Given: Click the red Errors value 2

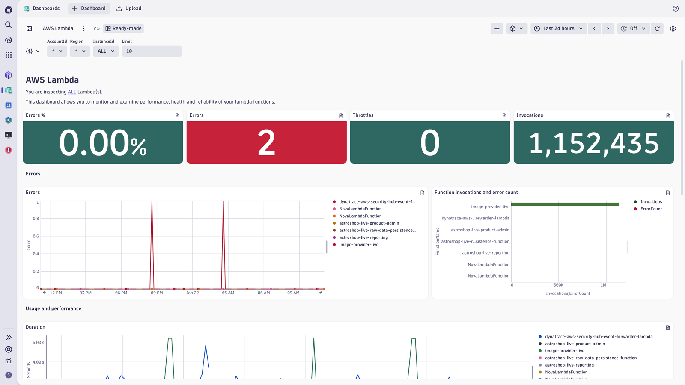Looking at the screenshot, I should click(266, 143).
